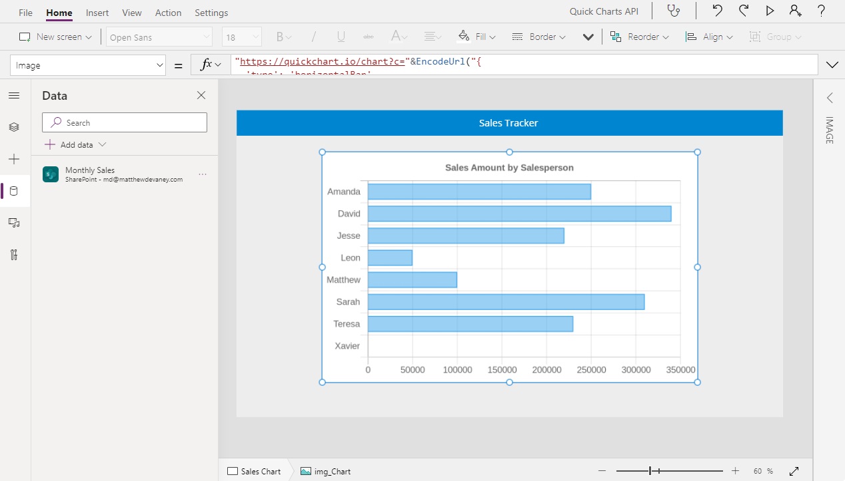Open the Share user icon

(x=795, y=11)
